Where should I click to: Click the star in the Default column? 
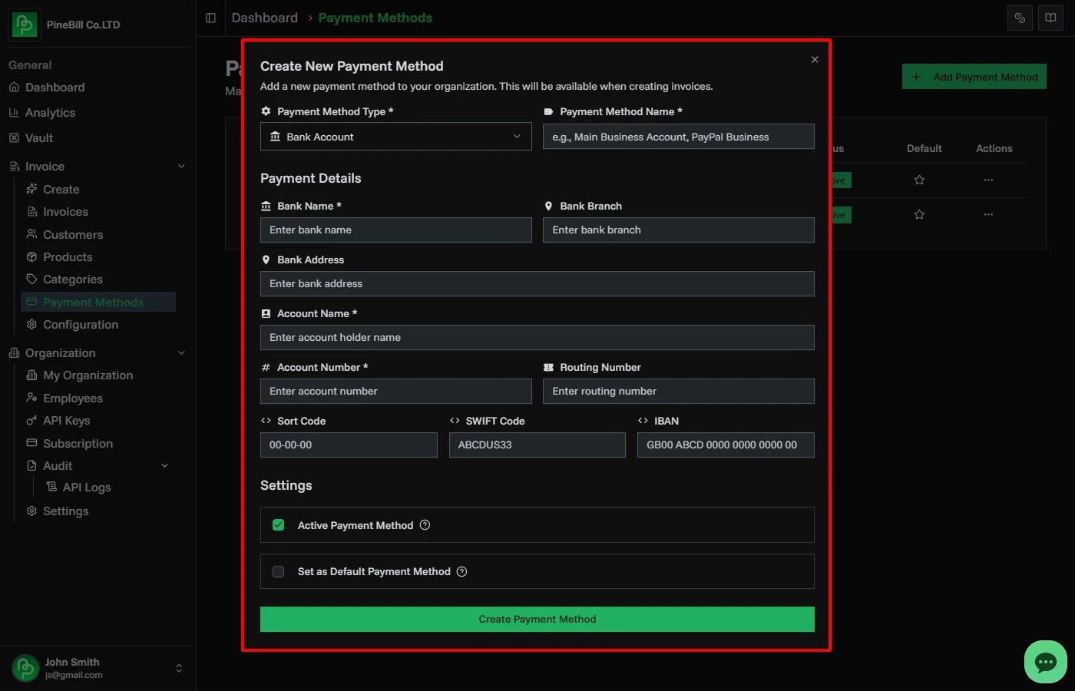(x=919, y=180)
